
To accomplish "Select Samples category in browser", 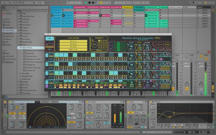I will point(8,45).
